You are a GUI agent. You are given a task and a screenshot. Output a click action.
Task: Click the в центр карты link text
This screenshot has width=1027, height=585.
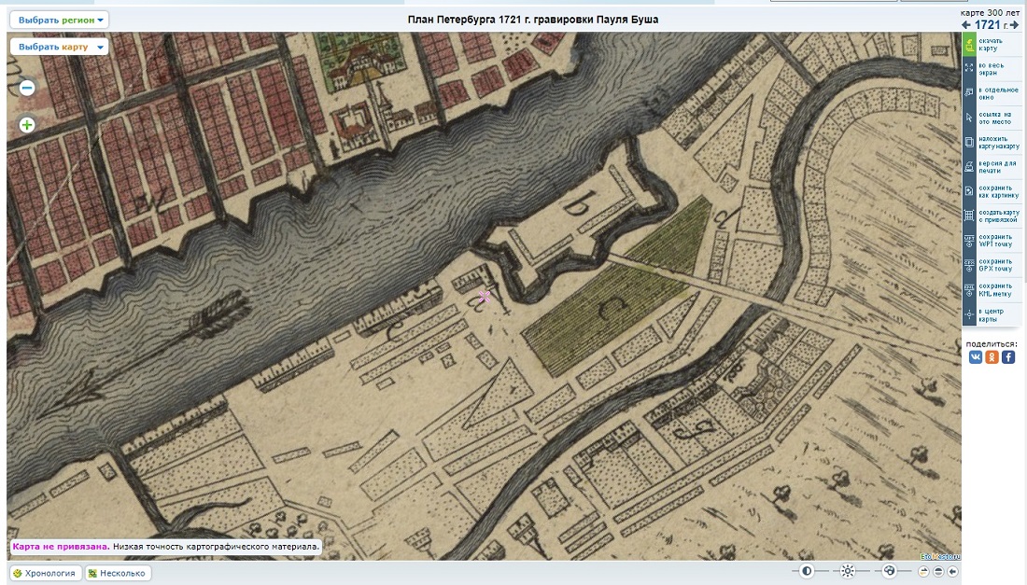(991, 314)
